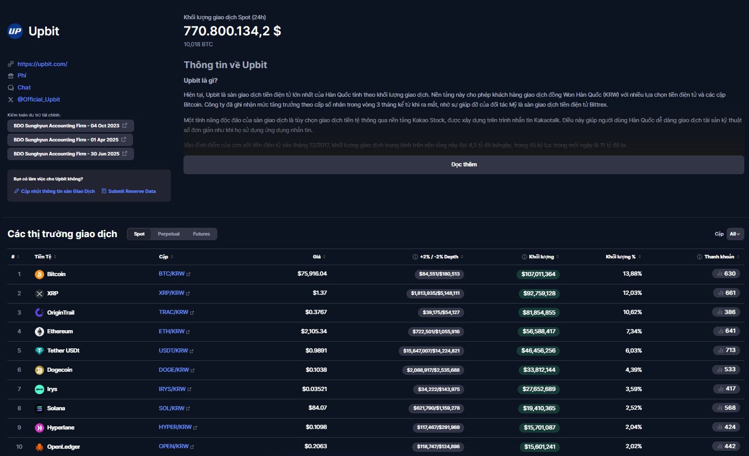Click external link icon beside TRAC/KRW
Screen dimensions: 749x456
(192, 312)
